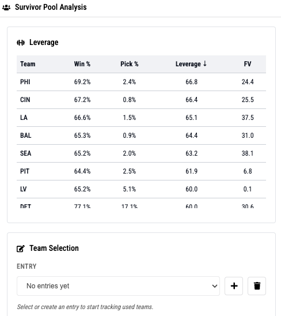281x316 pixels.
Task: Select the BAL team row
Action: [141, 136]
